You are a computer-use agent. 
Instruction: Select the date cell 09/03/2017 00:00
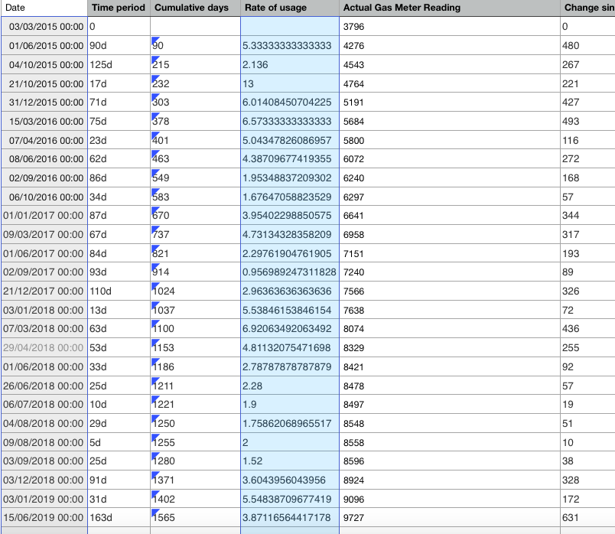44,234
